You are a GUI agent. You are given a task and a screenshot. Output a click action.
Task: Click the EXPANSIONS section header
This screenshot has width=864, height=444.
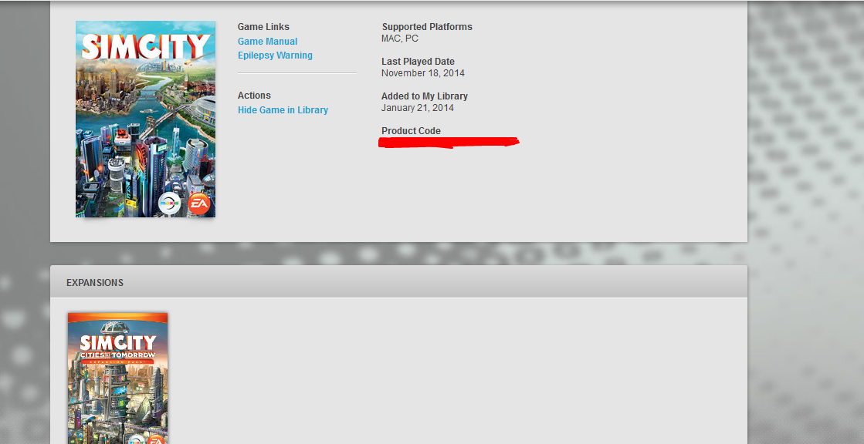(x=95, y=283)
